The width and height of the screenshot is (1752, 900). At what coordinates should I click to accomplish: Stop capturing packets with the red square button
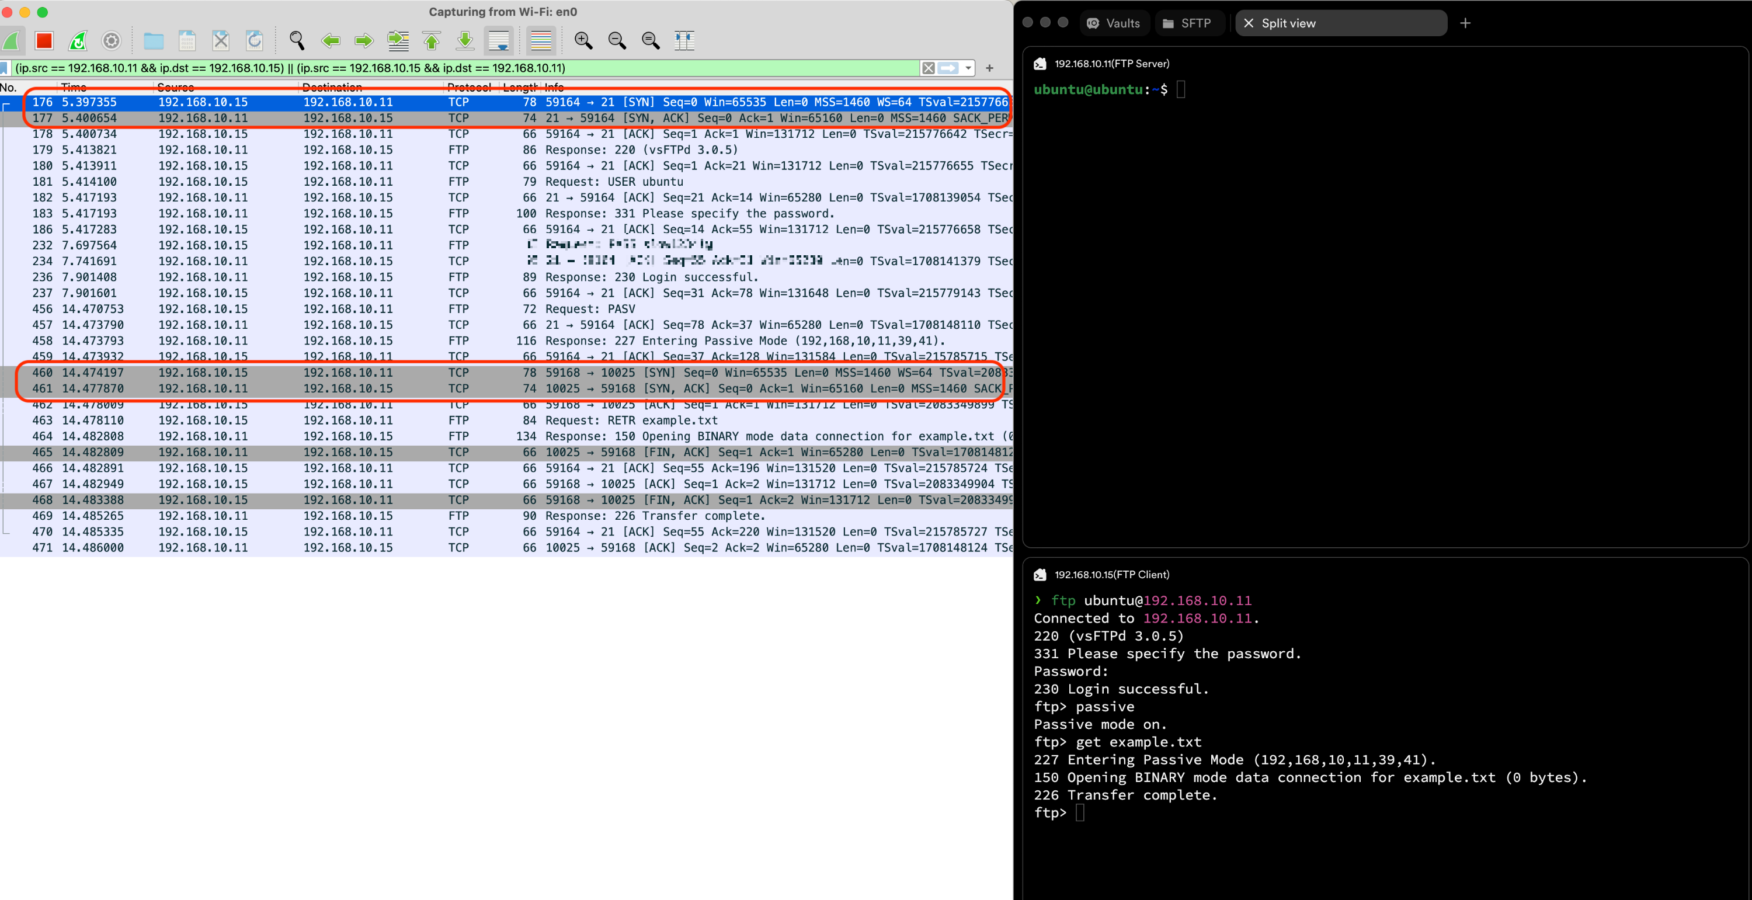coord(44,41)
